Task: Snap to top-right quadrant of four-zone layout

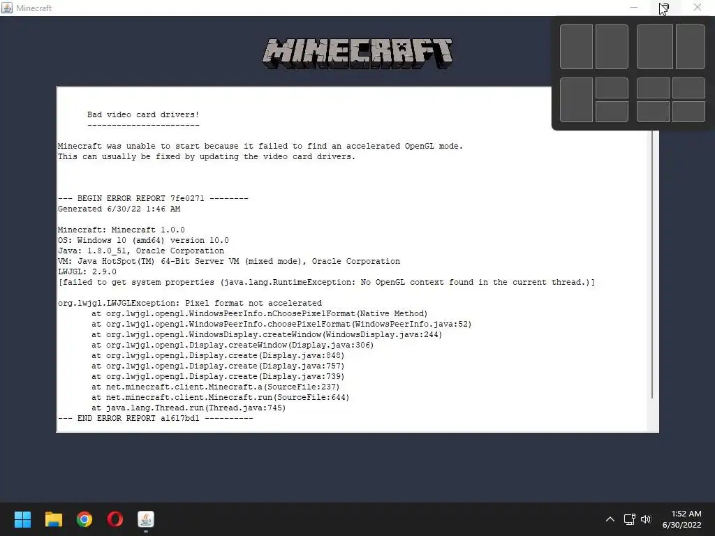Action: (x=688, y=88)
